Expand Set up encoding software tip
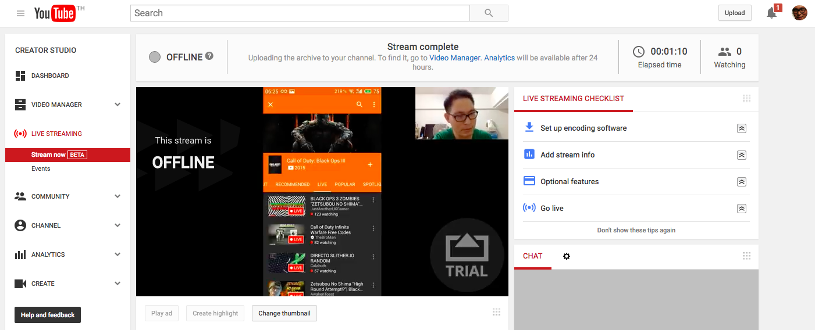Viewport: 815px width, 330px height. pyautogui.click(x=741, y=128)
